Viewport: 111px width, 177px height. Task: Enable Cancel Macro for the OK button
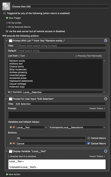[88, 138]
